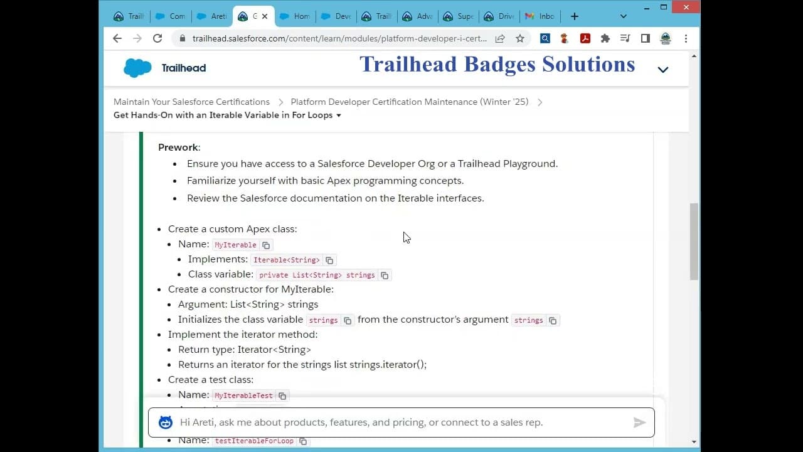Switch to the Adva tab
Screen dimensions: 803x452
tap(417, 16)
